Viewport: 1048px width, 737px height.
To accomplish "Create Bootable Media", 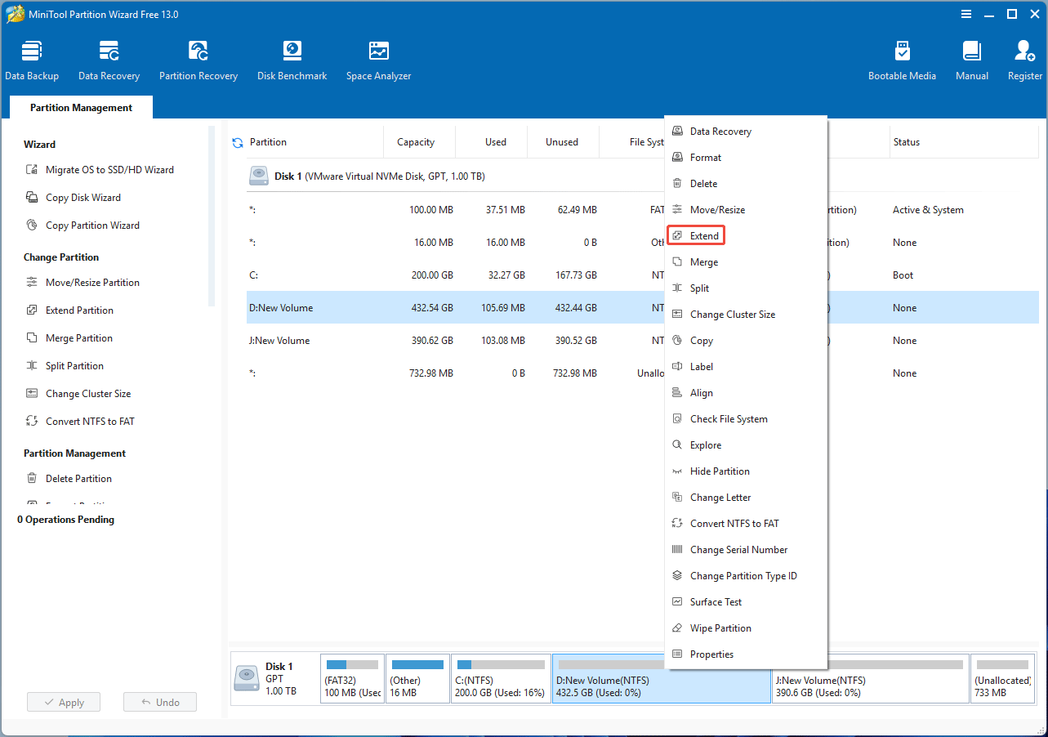I will (x=902, y=60).
